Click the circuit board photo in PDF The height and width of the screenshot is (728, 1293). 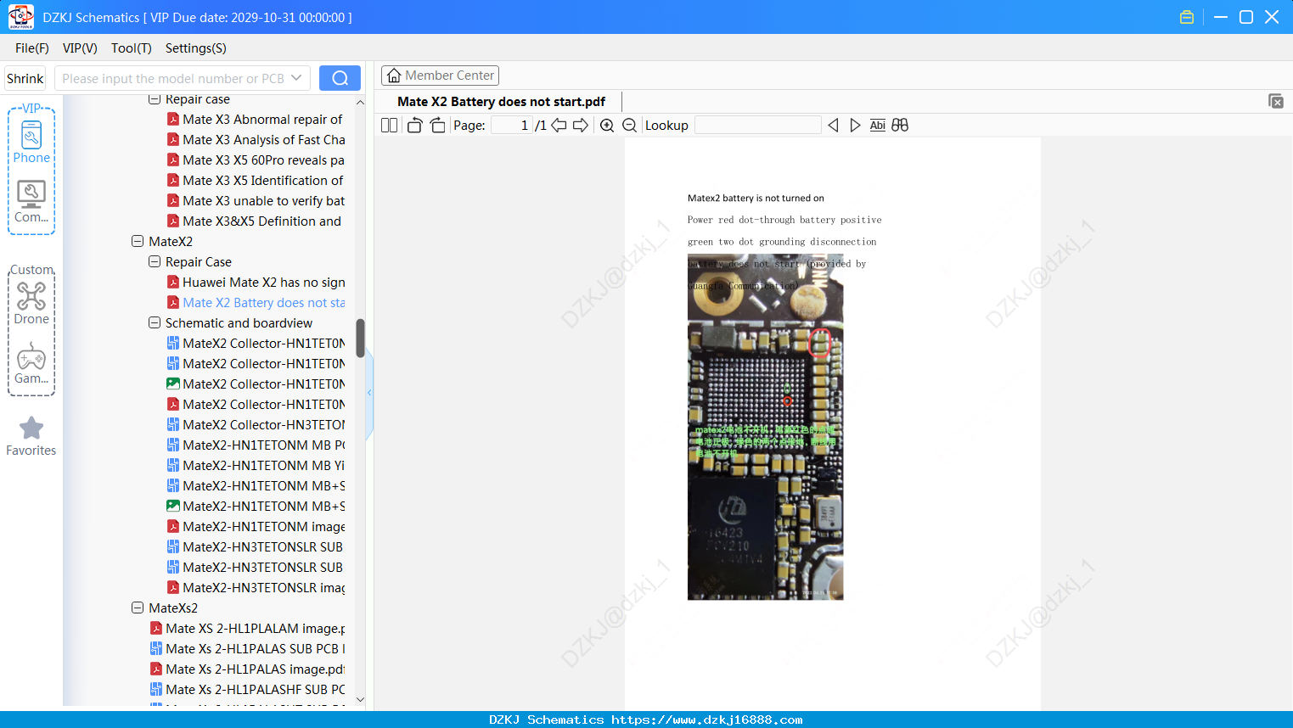(x=765, y=428)
